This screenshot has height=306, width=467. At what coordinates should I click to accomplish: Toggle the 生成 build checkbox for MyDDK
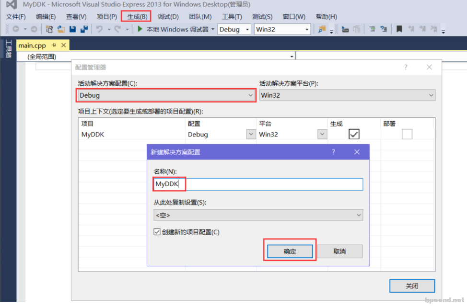(x=354, y=134)
